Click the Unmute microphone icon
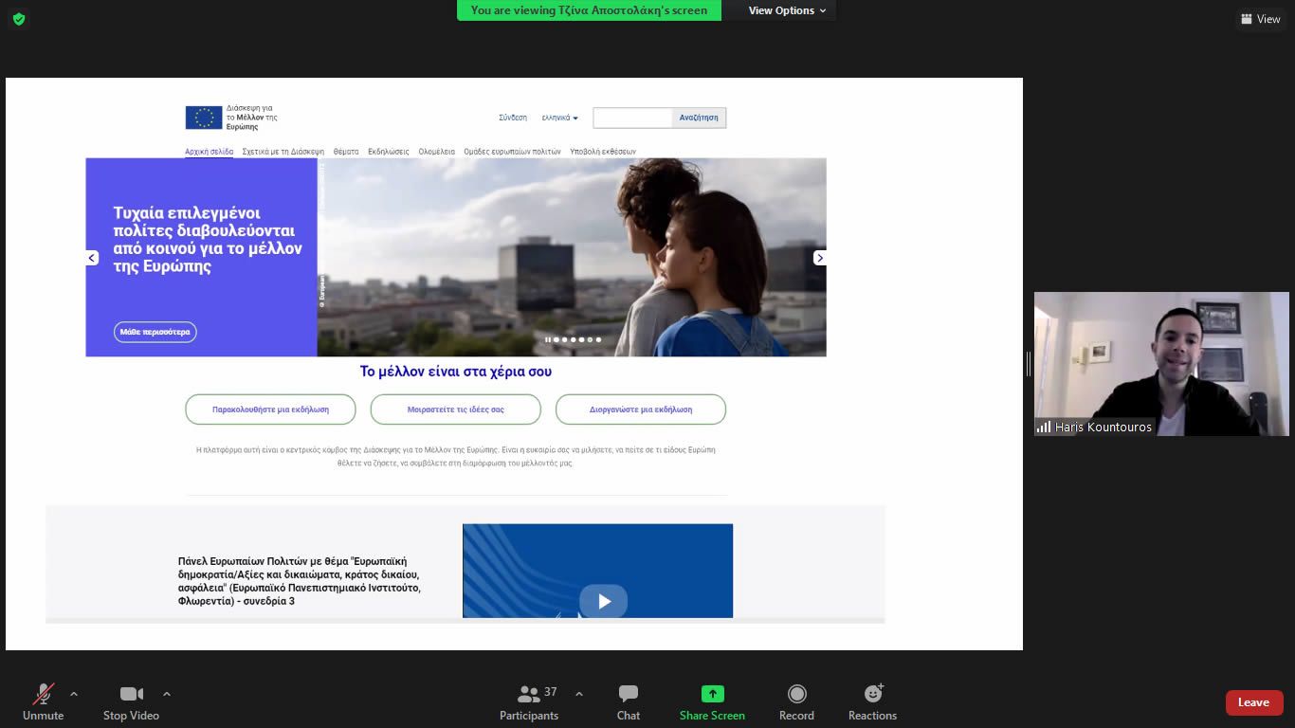The image size is (1295, 728). click(x=43, y=694)
